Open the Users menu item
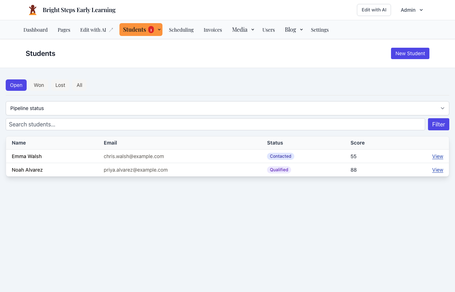455x292 pixels. (269, 30)
